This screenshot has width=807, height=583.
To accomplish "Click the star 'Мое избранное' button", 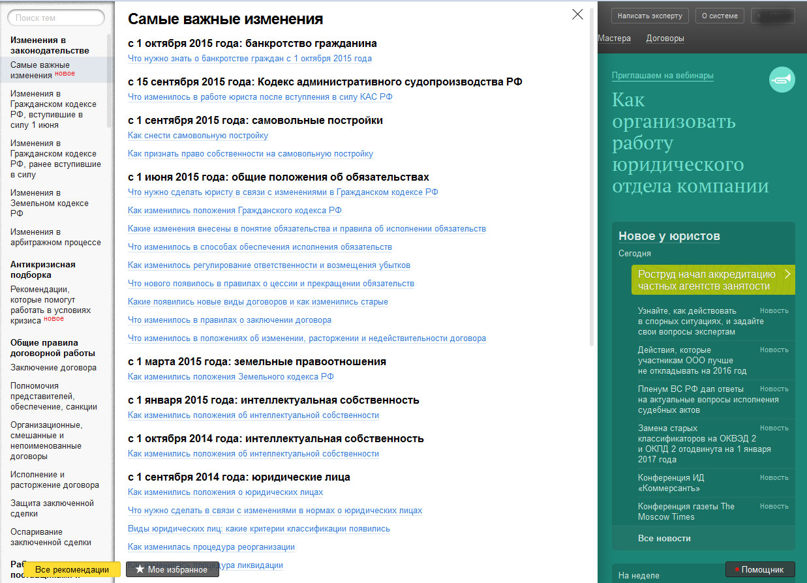I will point(172,569).
